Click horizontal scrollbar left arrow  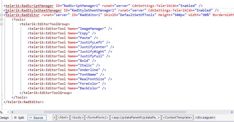[x=12, y=112]
